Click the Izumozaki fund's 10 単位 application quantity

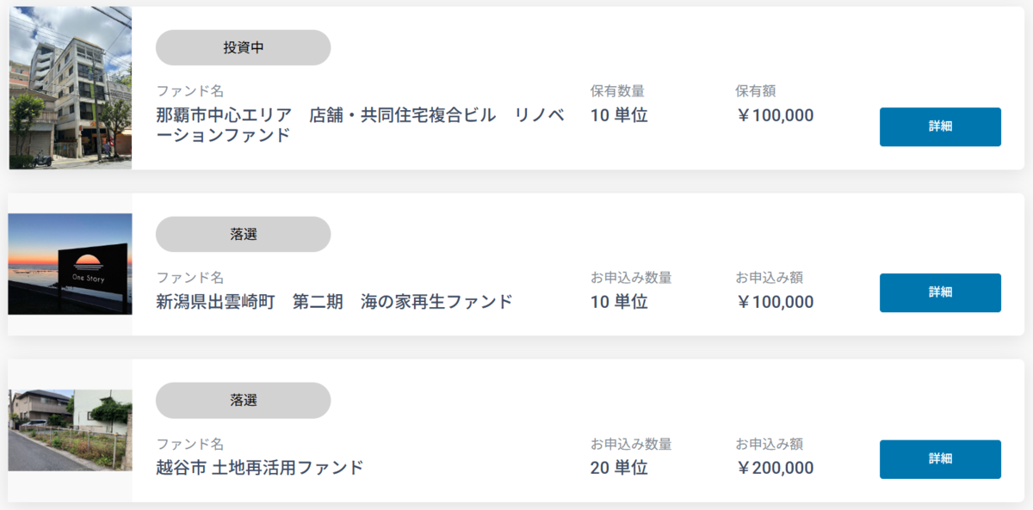pyautogui.click(x=619, y=302)
